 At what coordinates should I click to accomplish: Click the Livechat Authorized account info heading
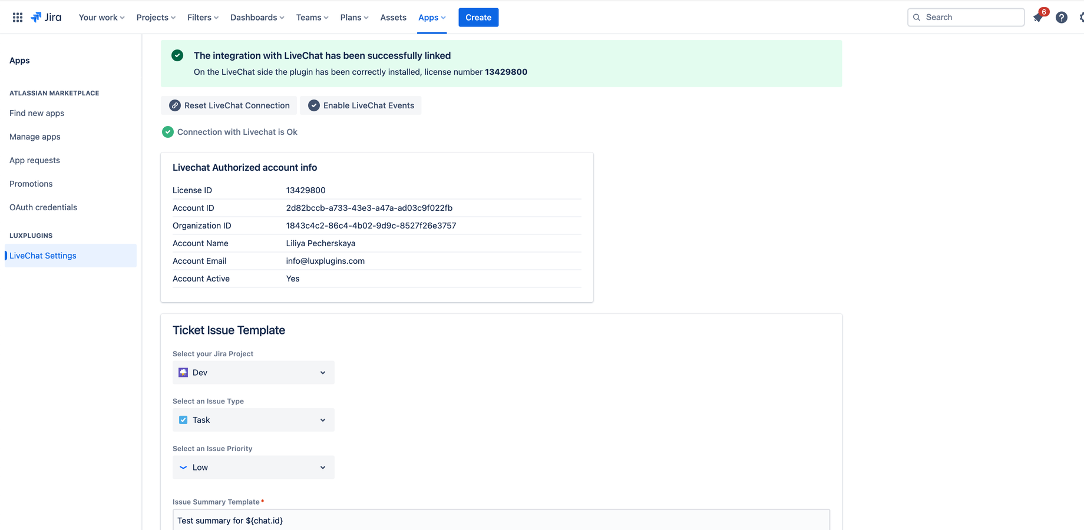click(x=244, y=167)
